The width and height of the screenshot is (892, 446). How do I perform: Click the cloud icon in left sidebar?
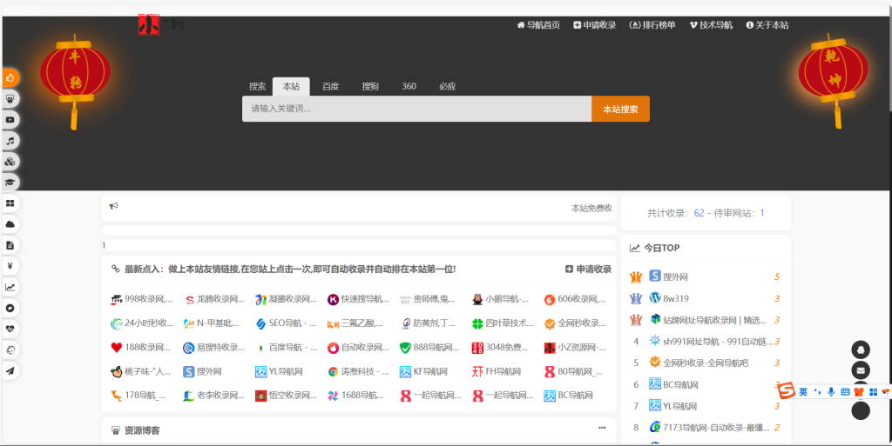10,224
